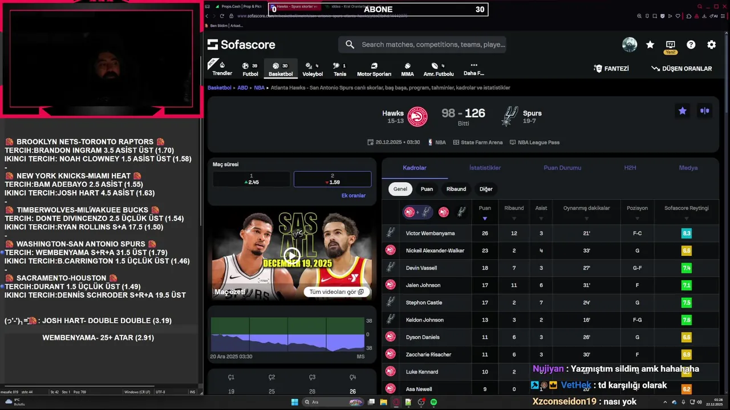Filter lineup to Spurs only

click(x=461, y=212)
